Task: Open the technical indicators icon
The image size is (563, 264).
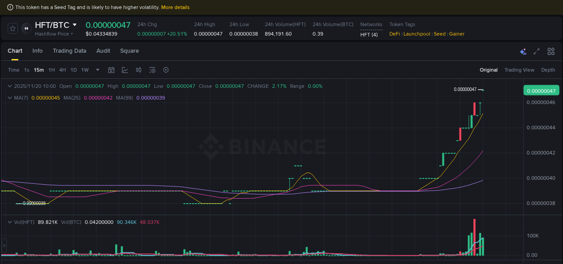Action: coord(138,70)
